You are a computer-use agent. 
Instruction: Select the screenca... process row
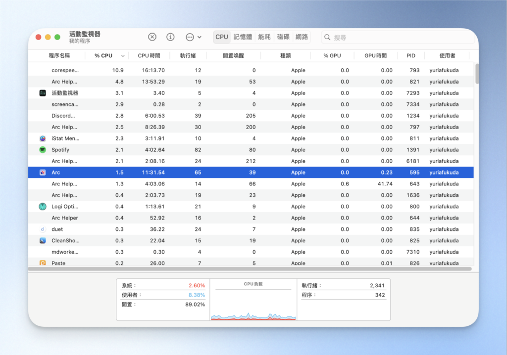[x=251, y=104]
